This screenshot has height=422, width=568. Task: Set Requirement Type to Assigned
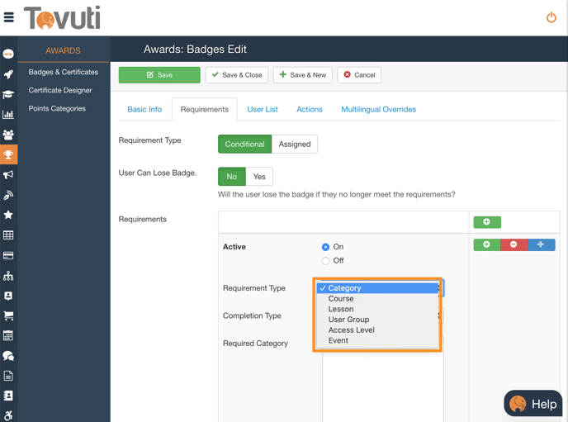click(x=295, y=145)
